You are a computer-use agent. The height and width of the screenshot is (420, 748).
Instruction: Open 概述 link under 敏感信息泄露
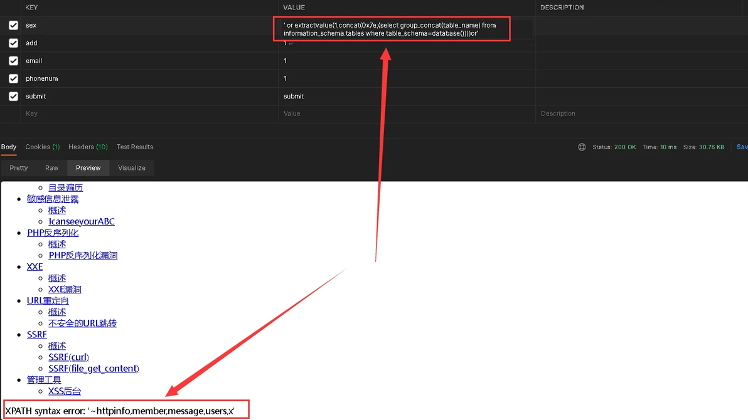[x=57, y=210]
